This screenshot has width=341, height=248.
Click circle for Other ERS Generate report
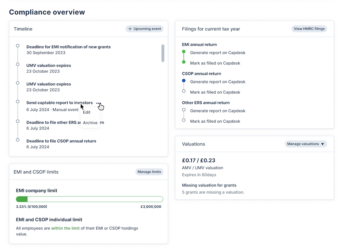(184, 110)
